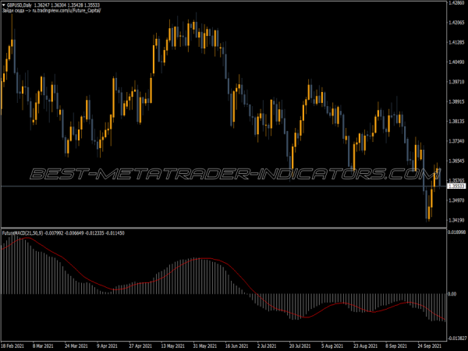Click price scale value 1.34190
The width and height of the screenshot is (468, 351).
456,220
